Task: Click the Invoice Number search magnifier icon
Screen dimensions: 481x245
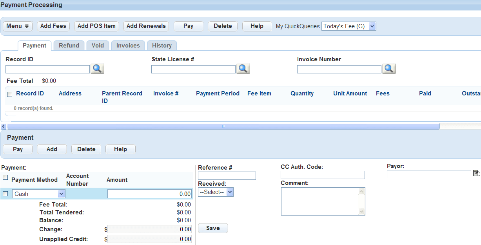Action: 389,69
